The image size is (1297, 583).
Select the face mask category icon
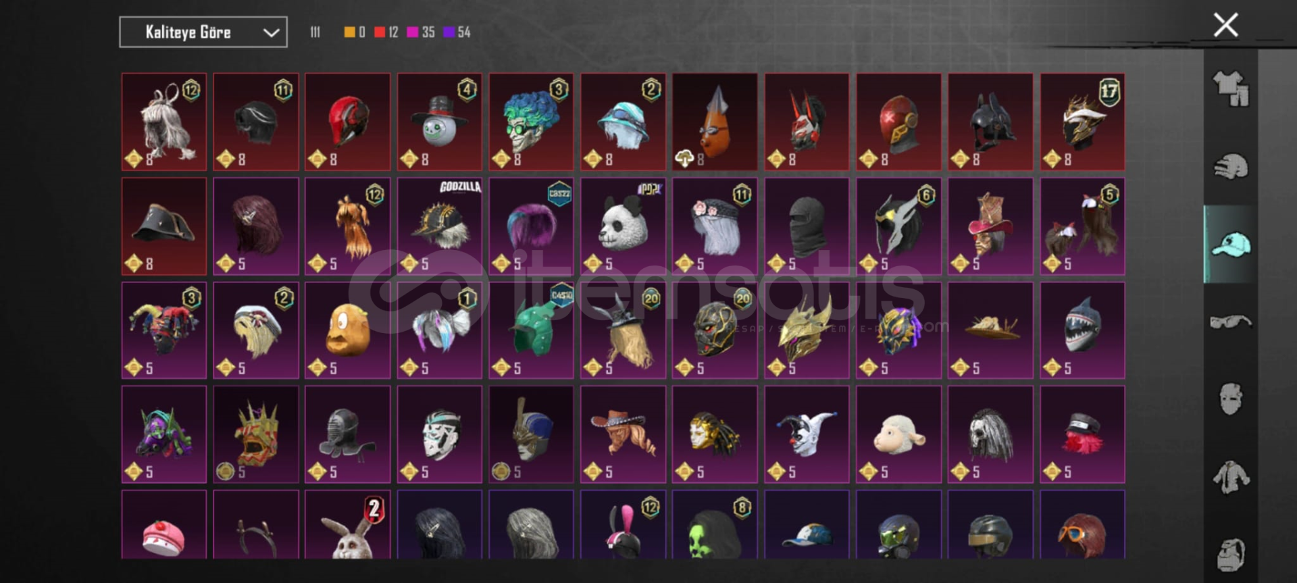click(x=1231, y=399)
